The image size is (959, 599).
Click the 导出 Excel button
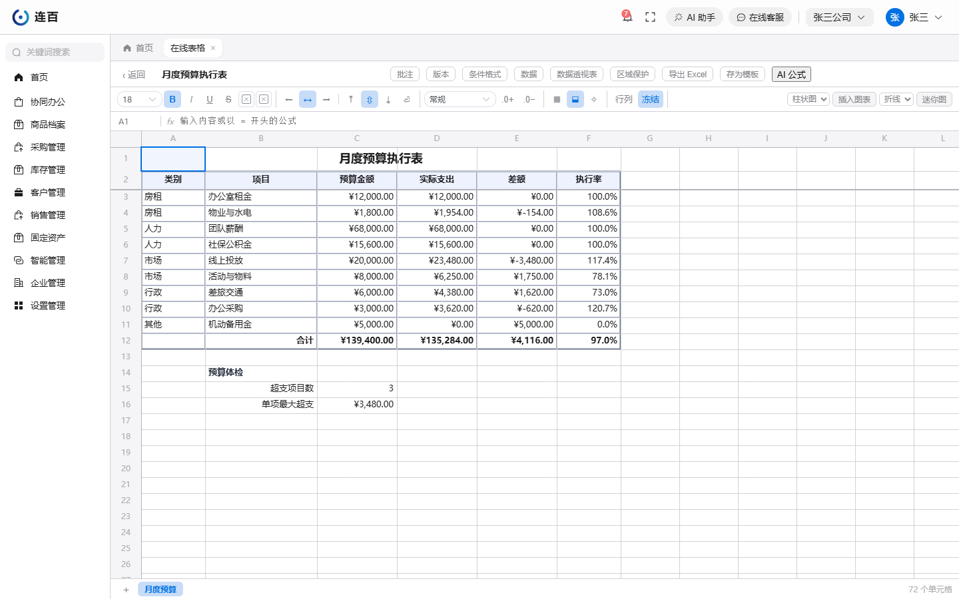pyautogui.click(x=687, y=75)
